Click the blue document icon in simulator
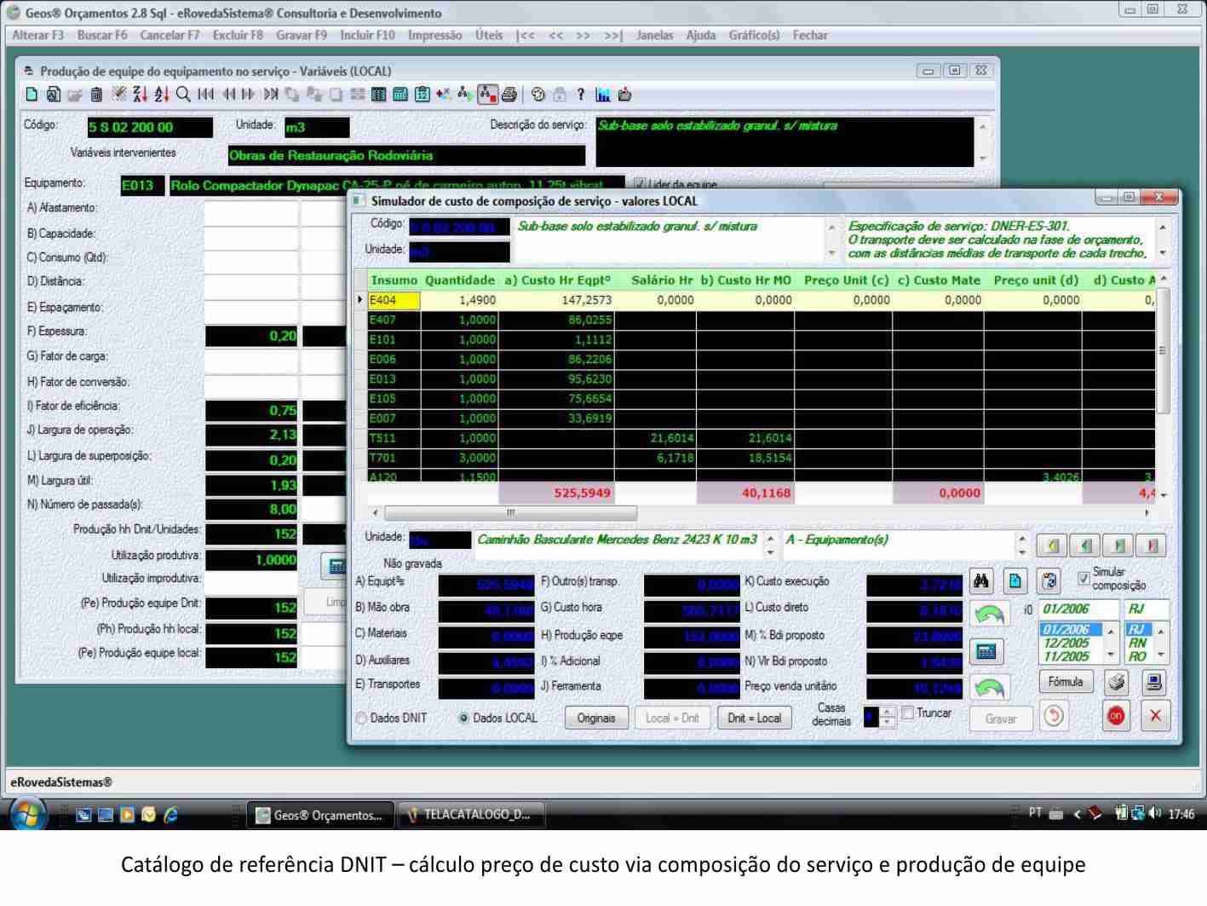The image size is (1207, 906). (1015, 581)
